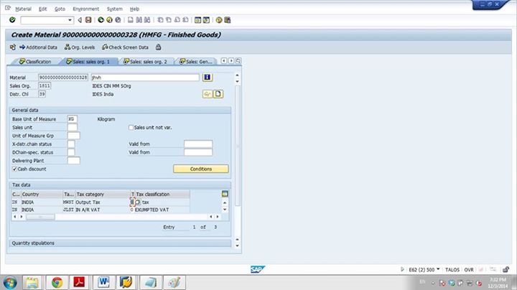
Task: Switch to the Sales: sales org. 2 tab
Action: (x=145, y=62)
